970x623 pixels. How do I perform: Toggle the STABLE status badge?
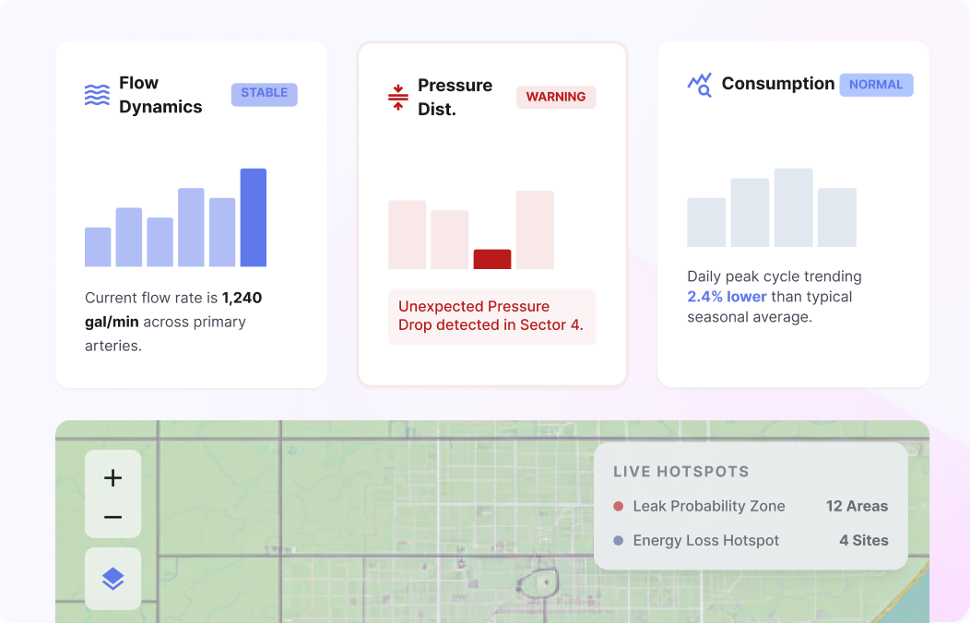click(265, 93)
